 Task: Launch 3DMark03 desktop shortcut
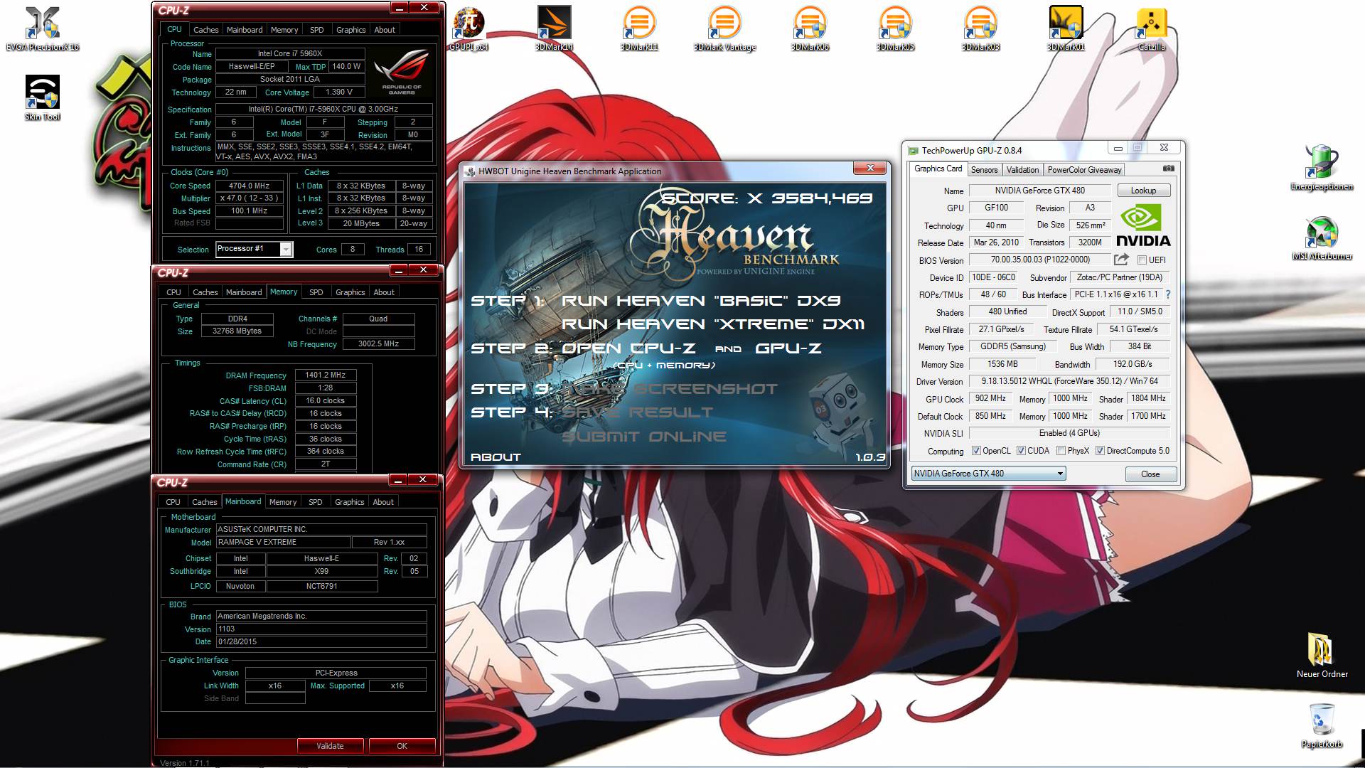point(980,28)
